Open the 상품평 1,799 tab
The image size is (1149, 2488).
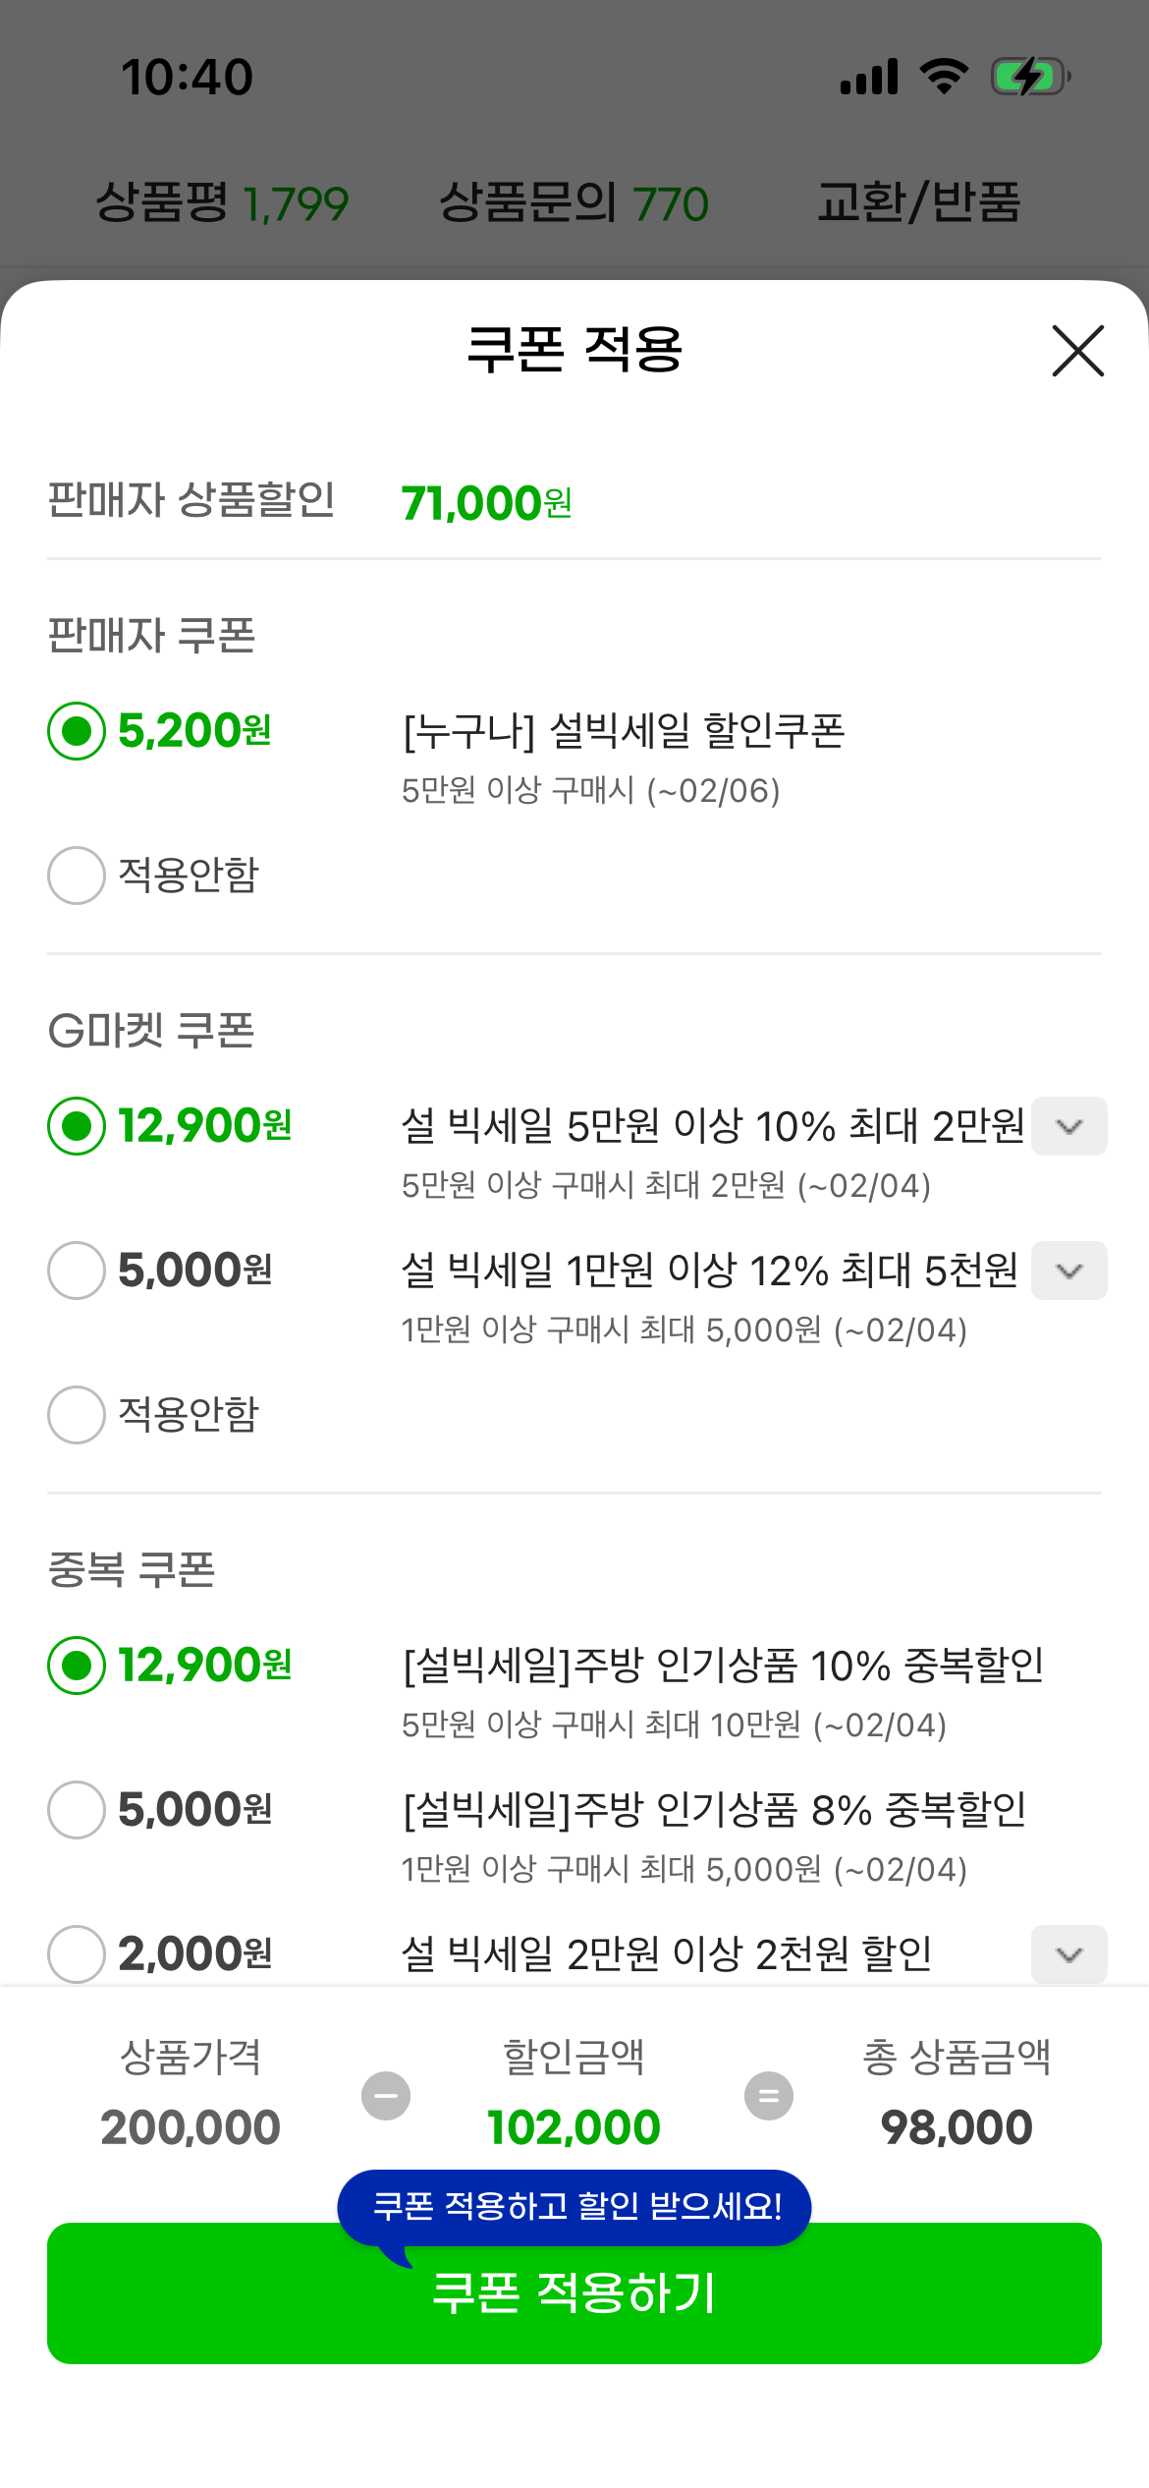pyautogui.click(x=222, y=203)
